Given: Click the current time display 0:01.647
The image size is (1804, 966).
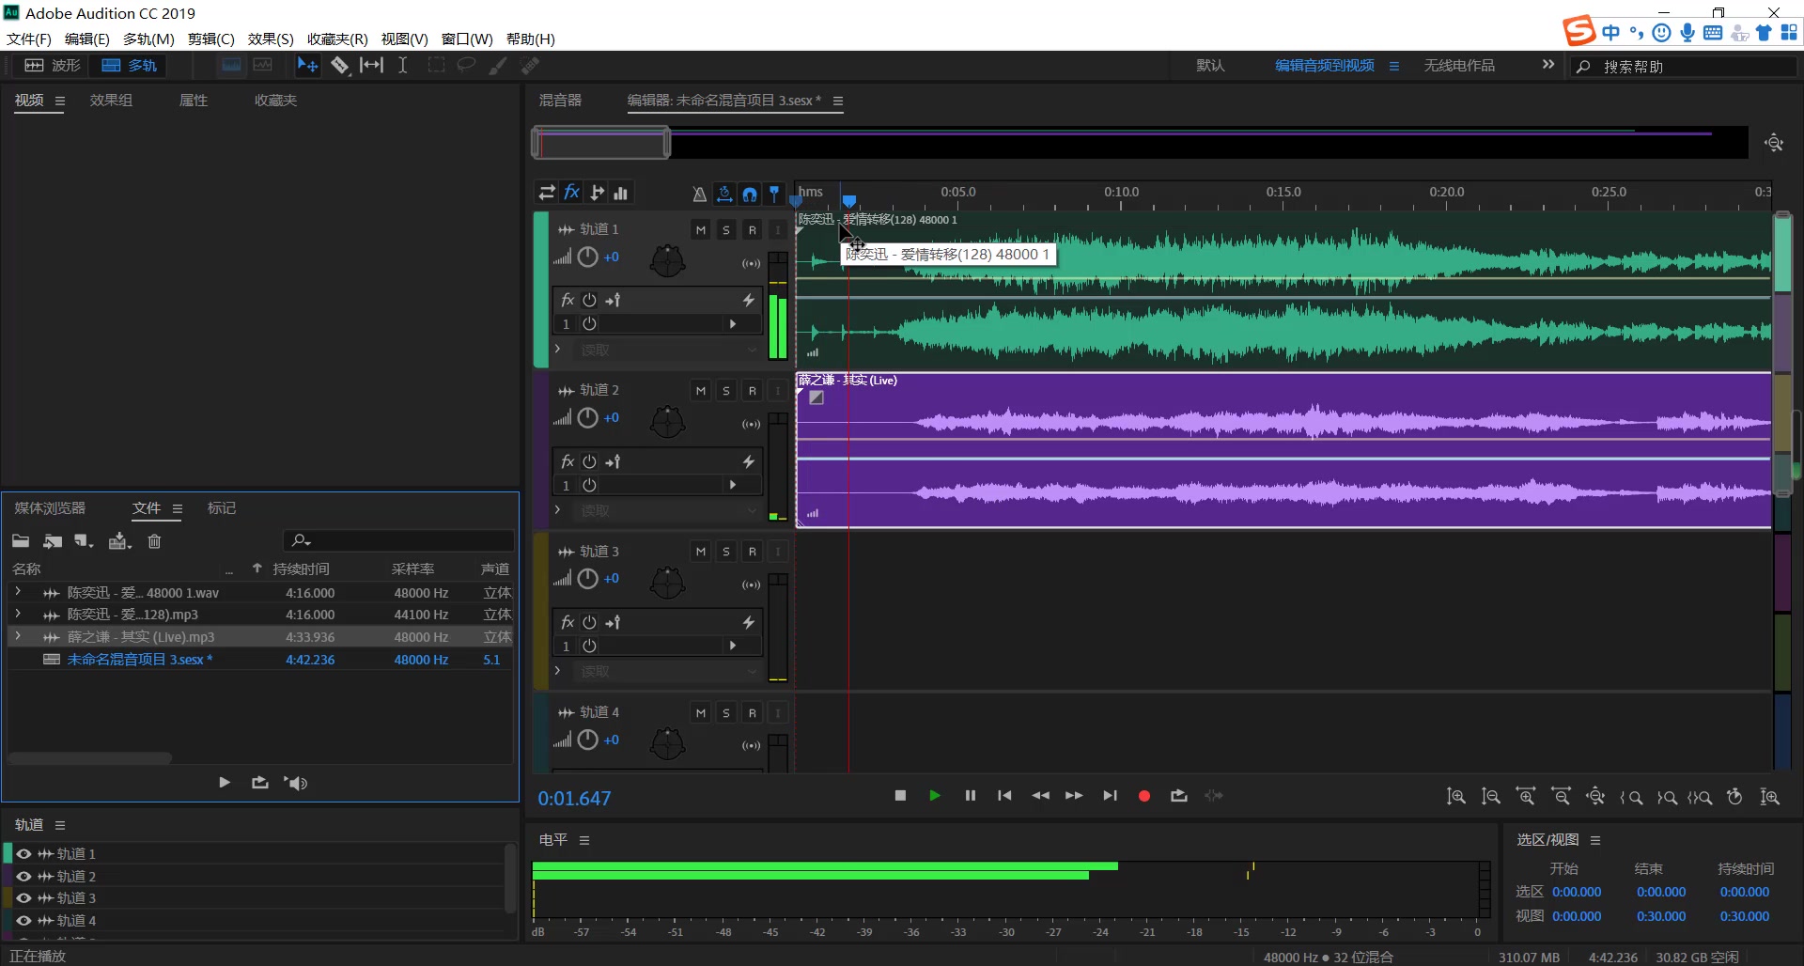Looking at the screenshot, I should (x=574, y=799).
